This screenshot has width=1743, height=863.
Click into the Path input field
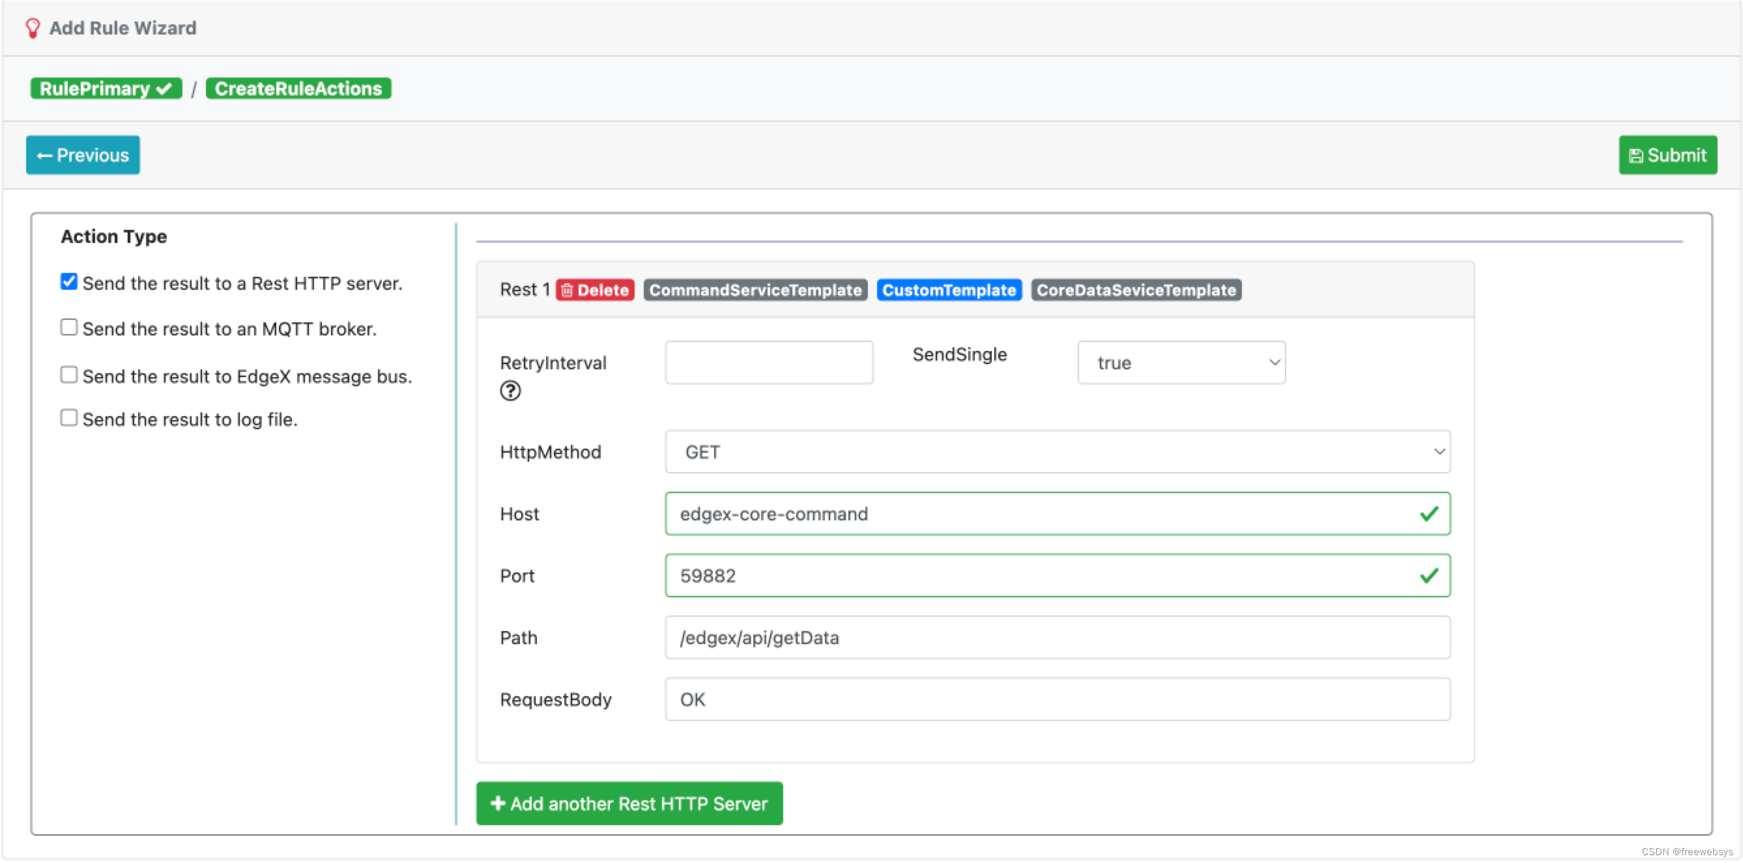tap(1057, 637)
